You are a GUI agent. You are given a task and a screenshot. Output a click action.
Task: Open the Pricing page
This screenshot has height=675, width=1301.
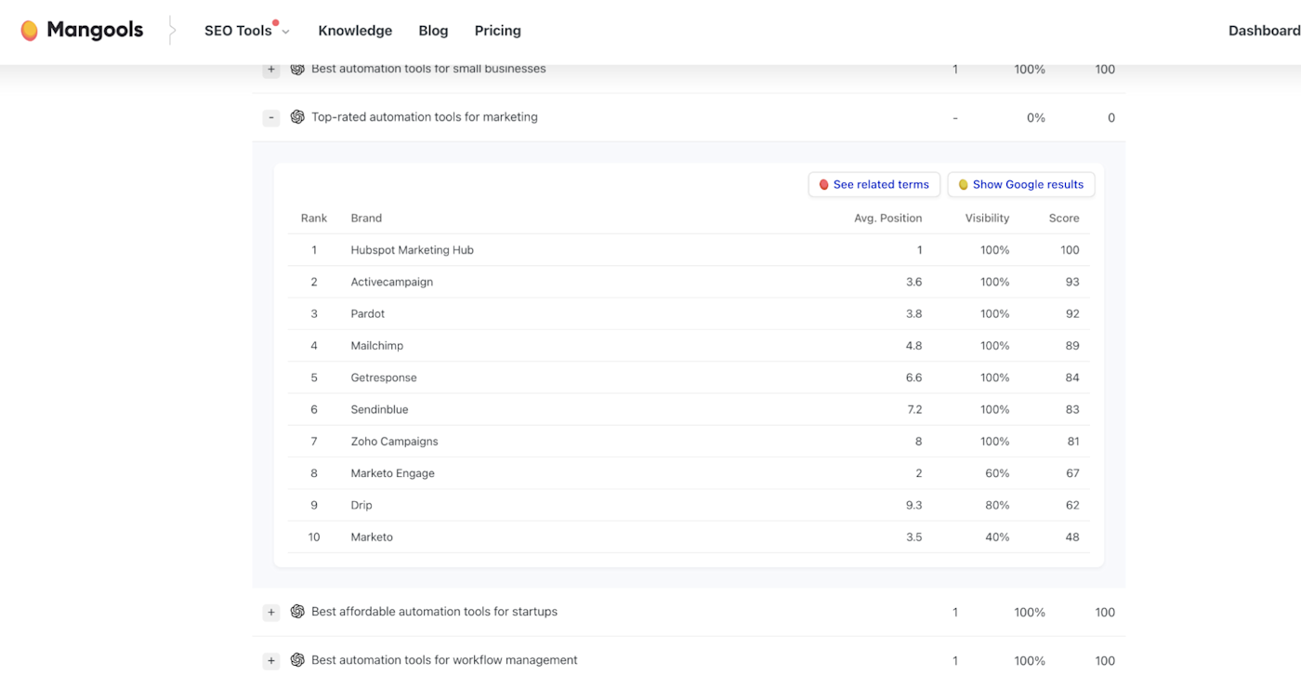click(x=498, y=31)
